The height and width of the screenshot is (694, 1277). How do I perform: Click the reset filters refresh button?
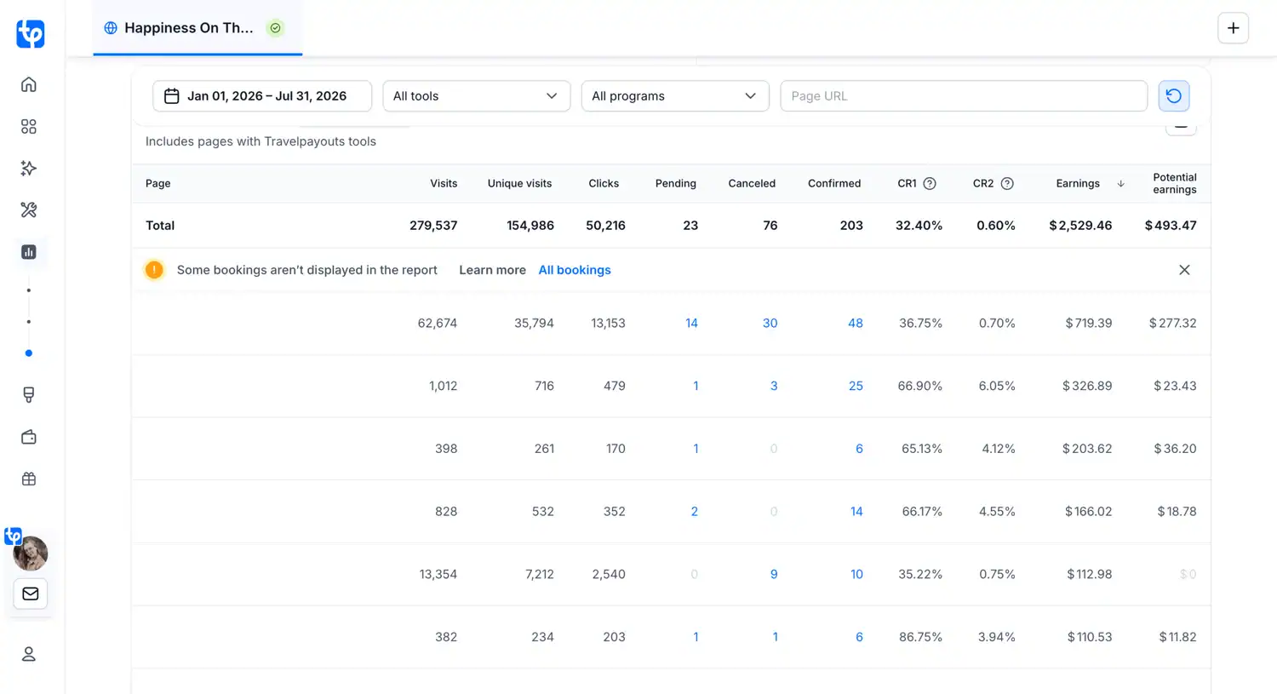[1174, 96]
